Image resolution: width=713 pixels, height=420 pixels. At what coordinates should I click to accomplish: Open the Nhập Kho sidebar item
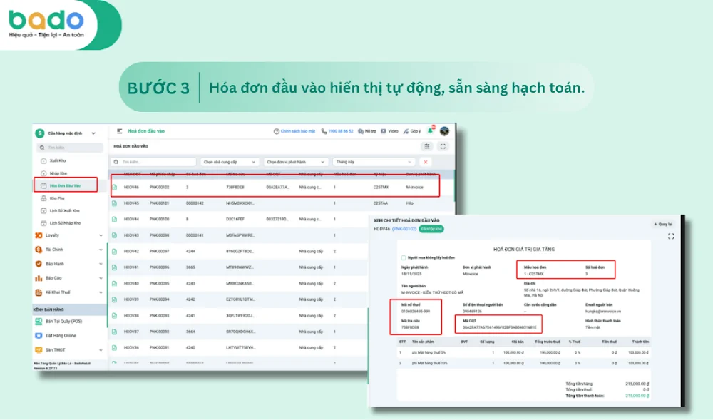[58, 173]
